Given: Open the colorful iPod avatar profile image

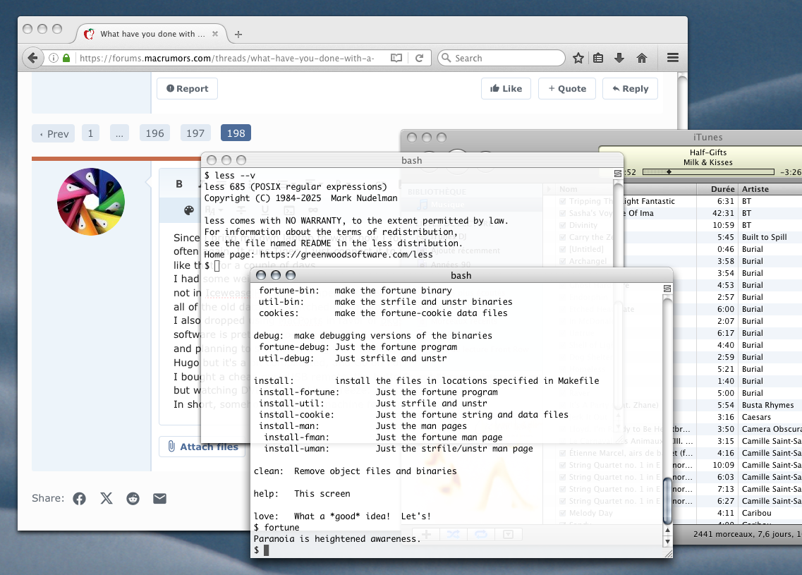Looking at the screenshot, I should [x=91, y=202].
